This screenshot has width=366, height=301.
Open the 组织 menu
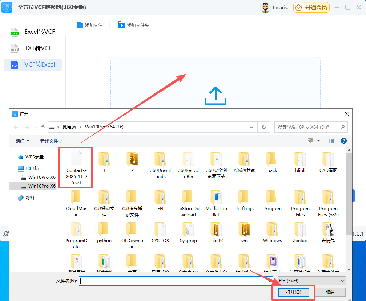tap(22, 141)
